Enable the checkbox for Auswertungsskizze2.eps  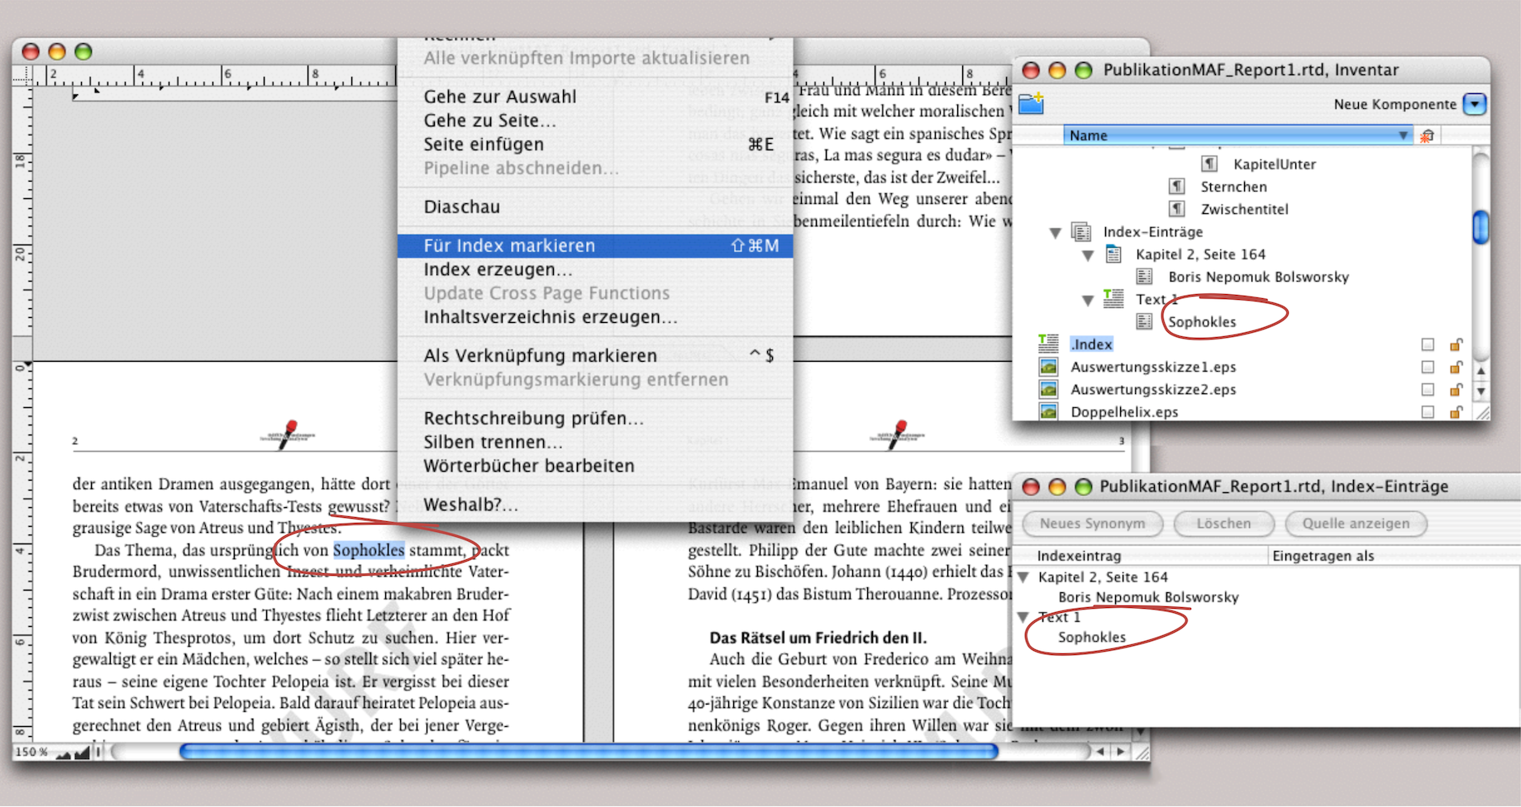1428,389
